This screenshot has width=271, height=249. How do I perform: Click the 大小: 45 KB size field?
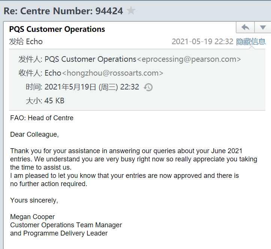coord(45,101)
